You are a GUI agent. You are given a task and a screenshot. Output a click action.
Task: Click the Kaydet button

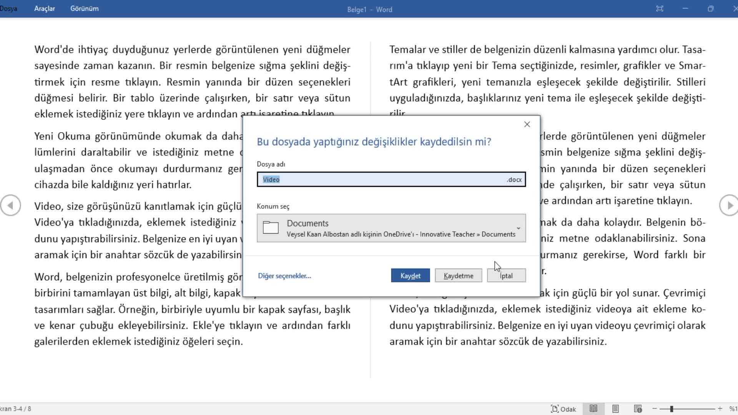pos(411,276)
